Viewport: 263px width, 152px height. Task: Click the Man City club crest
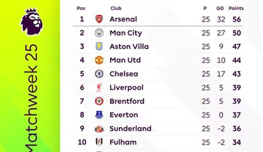click(x=99, y=33)
